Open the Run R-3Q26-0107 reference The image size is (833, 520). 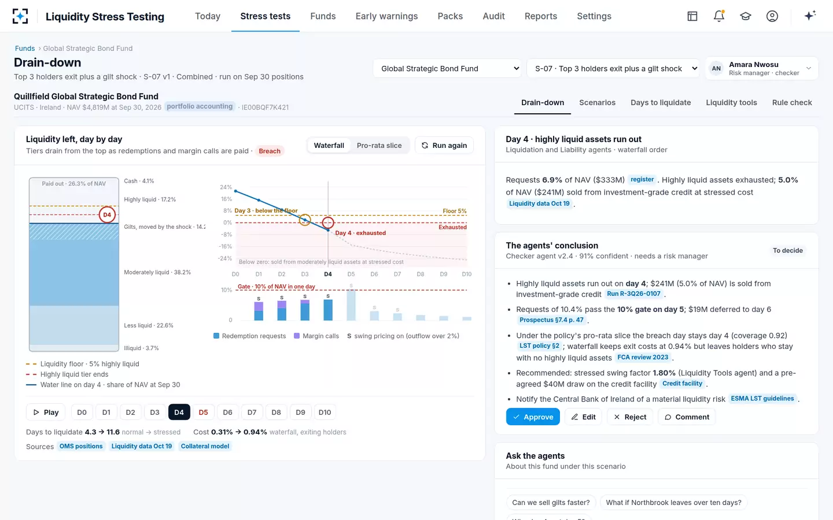[633, 294]
